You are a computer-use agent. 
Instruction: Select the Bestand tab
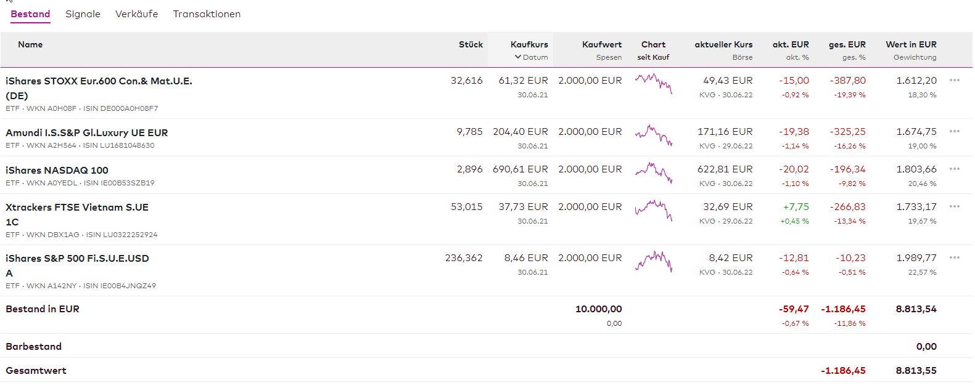pos(30,14)
